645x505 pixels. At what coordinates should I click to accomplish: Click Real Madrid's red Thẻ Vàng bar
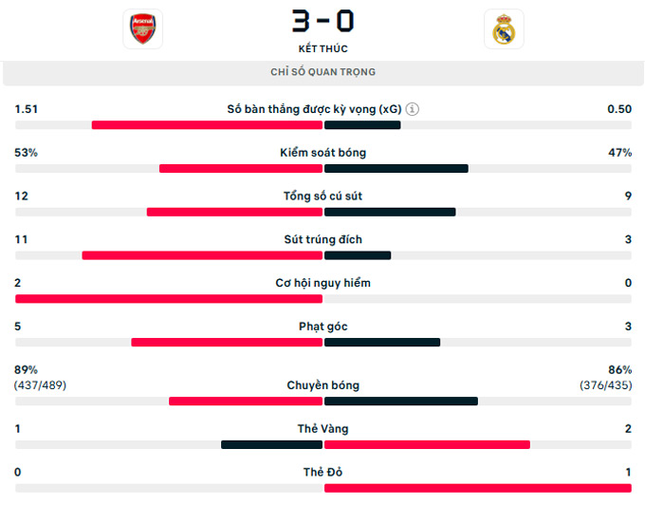pos(427,444)
